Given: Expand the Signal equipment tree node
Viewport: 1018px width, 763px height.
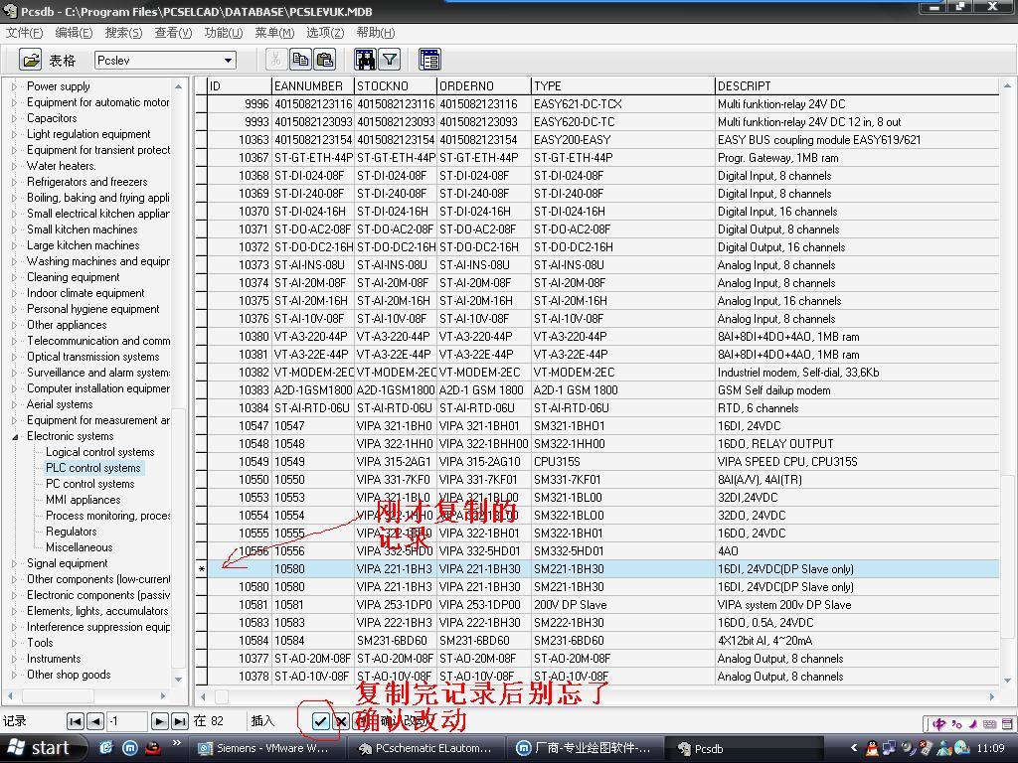Looking at the screenshot, I should [14, 564].
